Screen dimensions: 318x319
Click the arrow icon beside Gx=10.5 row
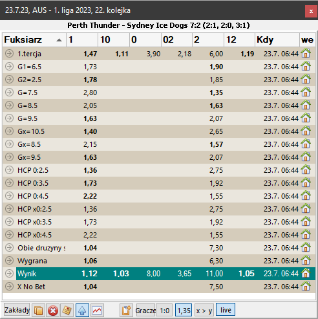(9, 131)
